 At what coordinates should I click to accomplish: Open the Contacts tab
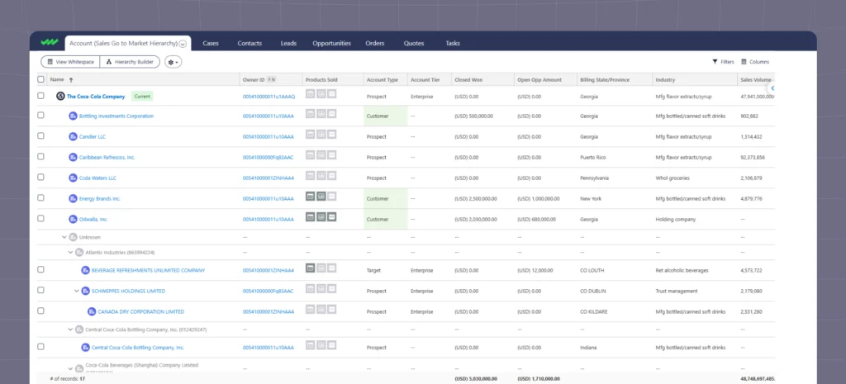(250, 43)
